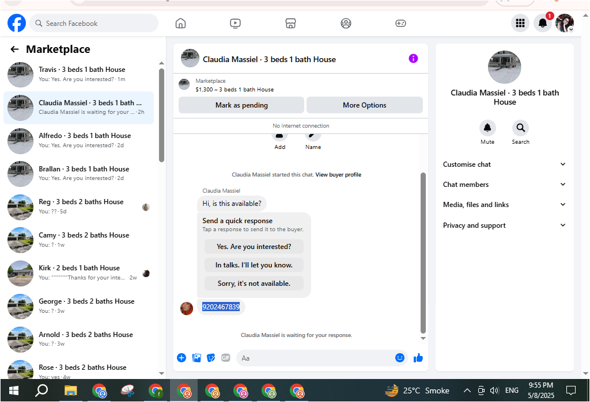The height and width of the screenshot is (402, 590).
Task: Open conversation information purple icon
Action: pos(413,59)
